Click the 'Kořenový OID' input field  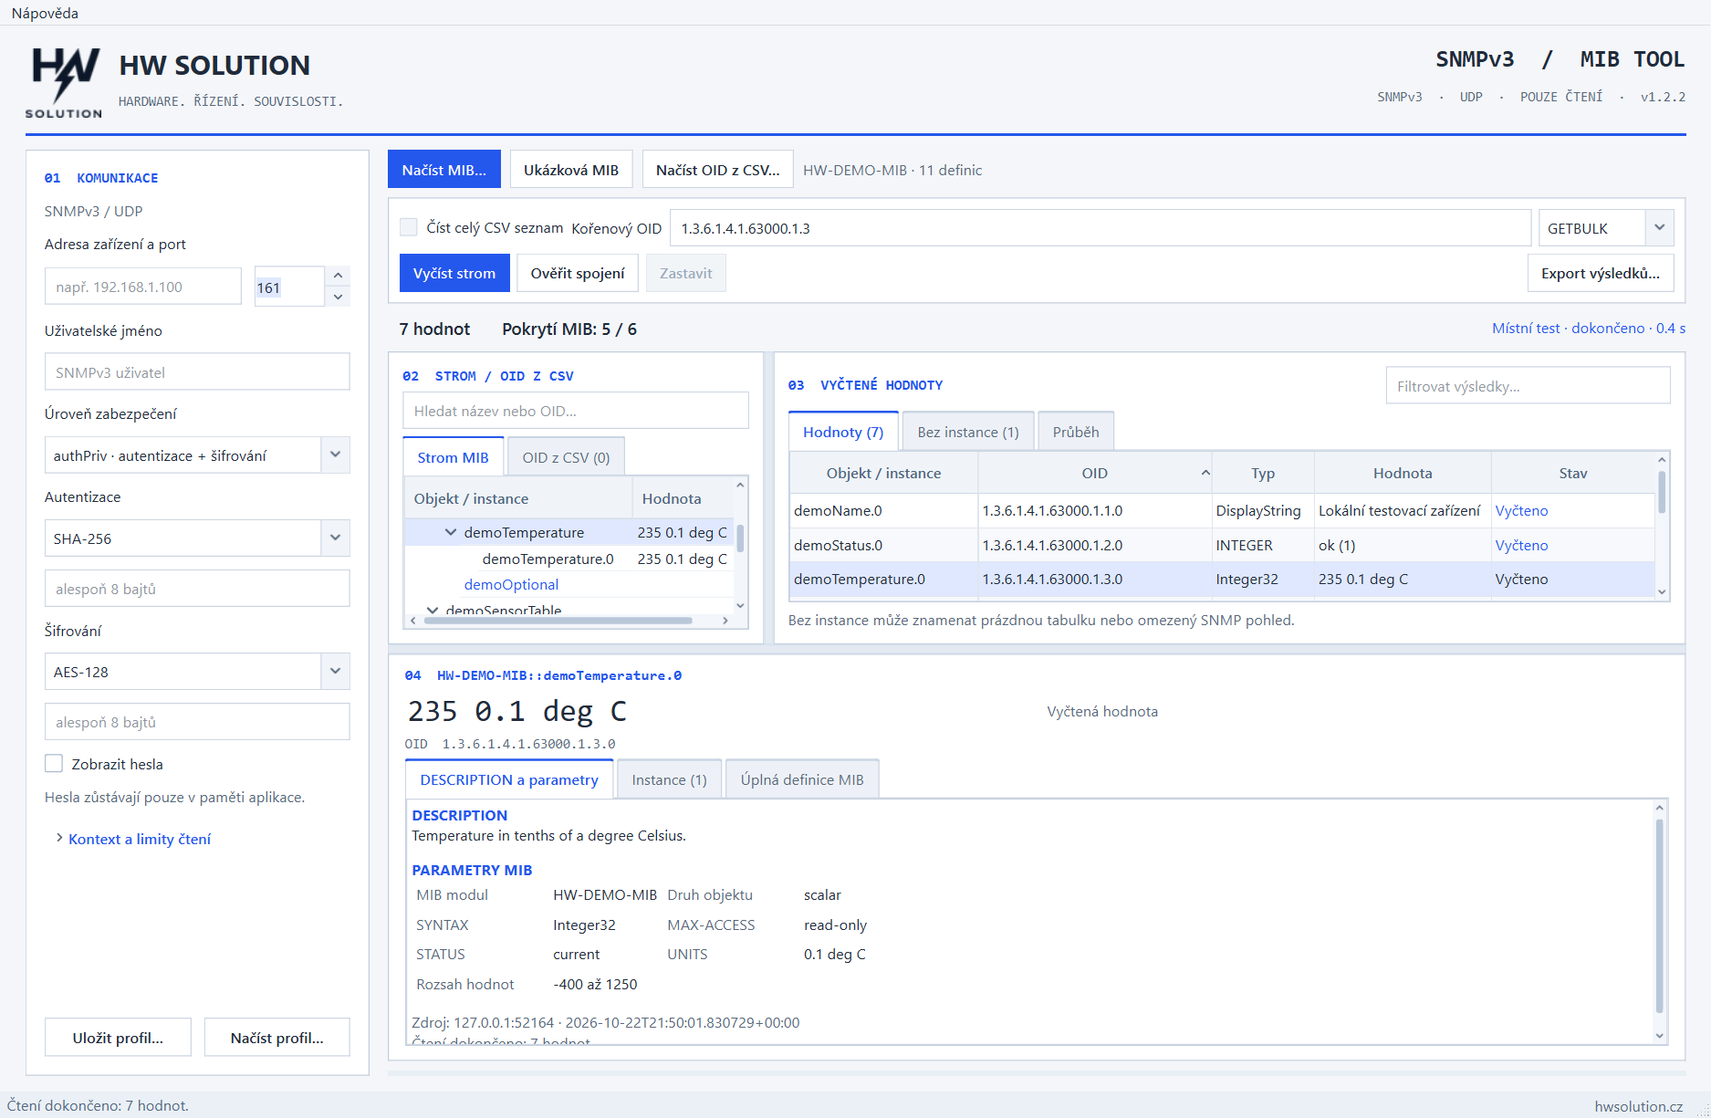point(1101,228)
